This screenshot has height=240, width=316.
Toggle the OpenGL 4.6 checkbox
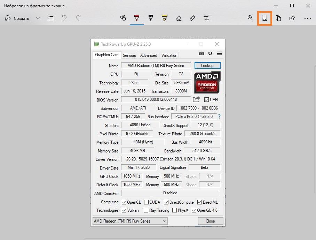pos(194,210)
